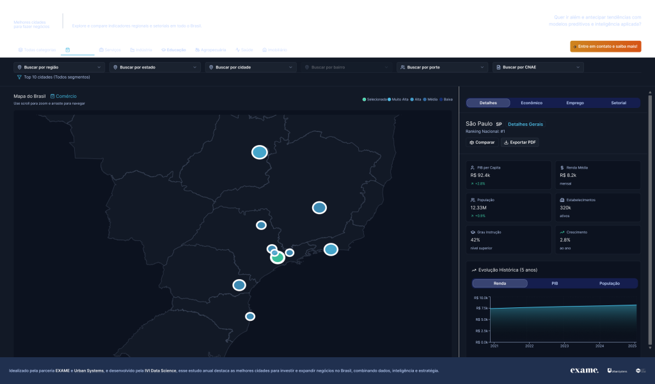
Task: Click the download icon on Exportar PDF
Action: coord(507,142)
